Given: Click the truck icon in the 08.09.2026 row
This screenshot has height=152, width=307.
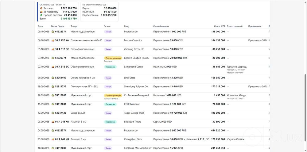Looking at the screenshot, I should [x=53, y=122].
